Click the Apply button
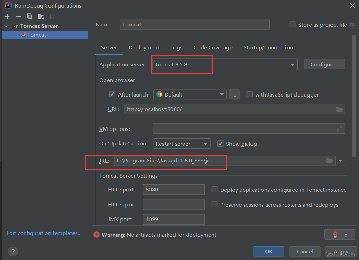Viewport: 359px width, 260px height. tap(341, 251)
